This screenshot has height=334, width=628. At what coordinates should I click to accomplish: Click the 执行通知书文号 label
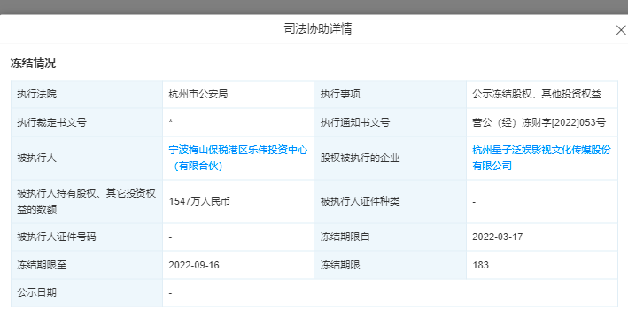point(355,122)
